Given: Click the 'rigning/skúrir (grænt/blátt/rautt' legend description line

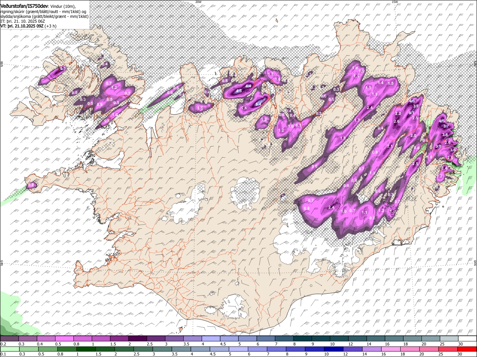Looking at the screenshot, I should (43, 11).
